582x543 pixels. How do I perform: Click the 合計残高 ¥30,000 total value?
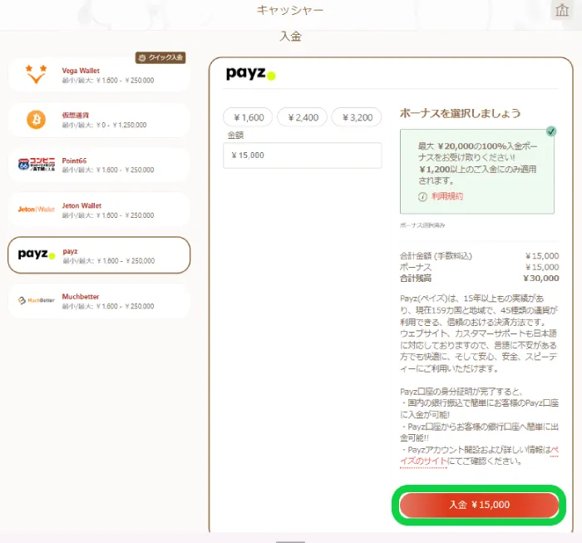tap(540, 279)
